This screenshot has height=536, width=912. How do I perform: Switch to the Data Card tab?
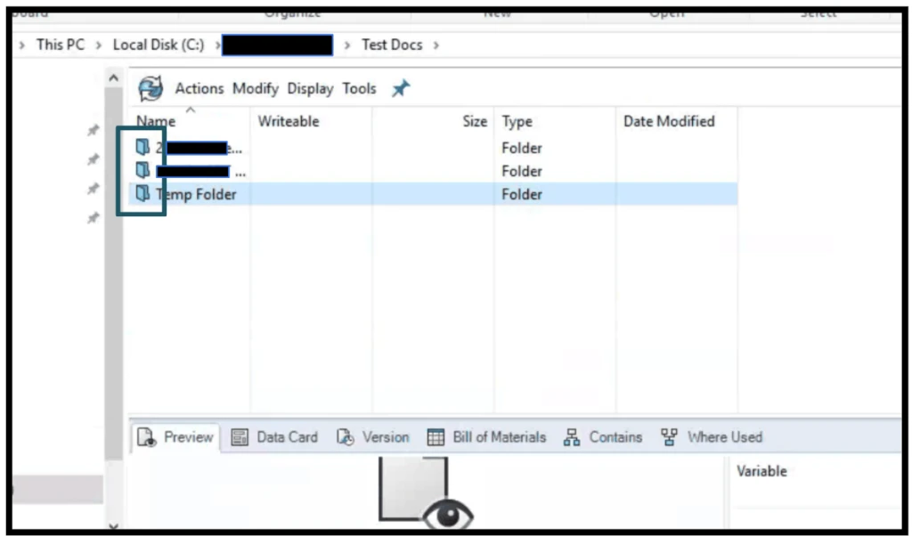pos(275,437)
